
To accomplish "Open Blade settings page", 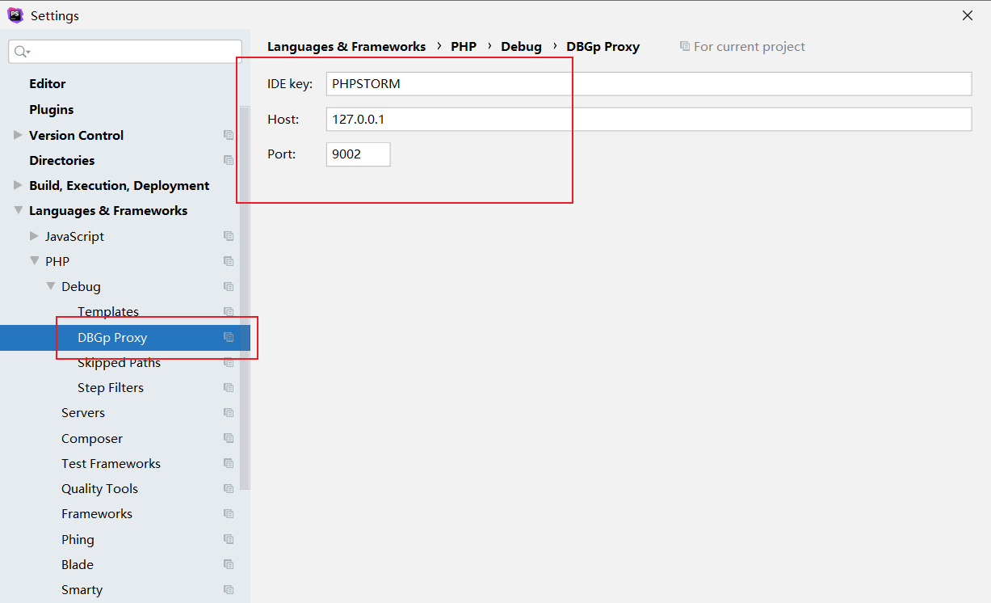I will click(78, 564).
